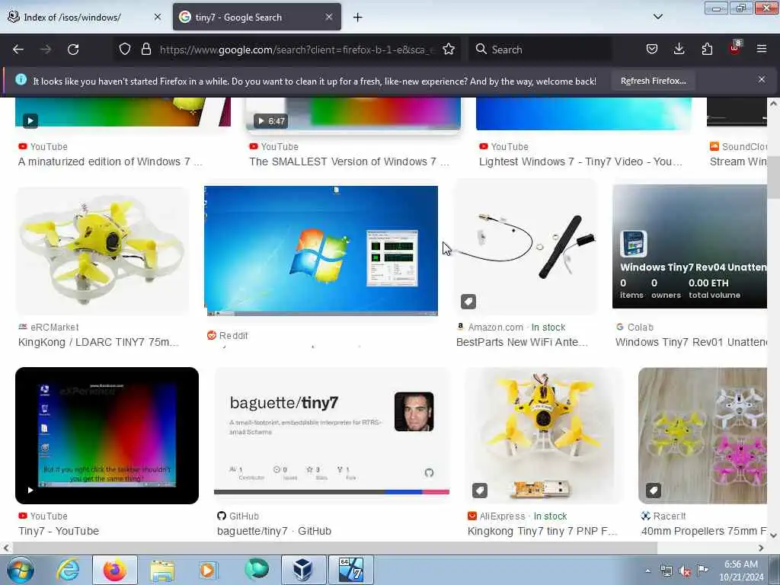Dismiss the Firefox notification bar
The height and width of the screenshot is (585, 780).
(762, 79)
